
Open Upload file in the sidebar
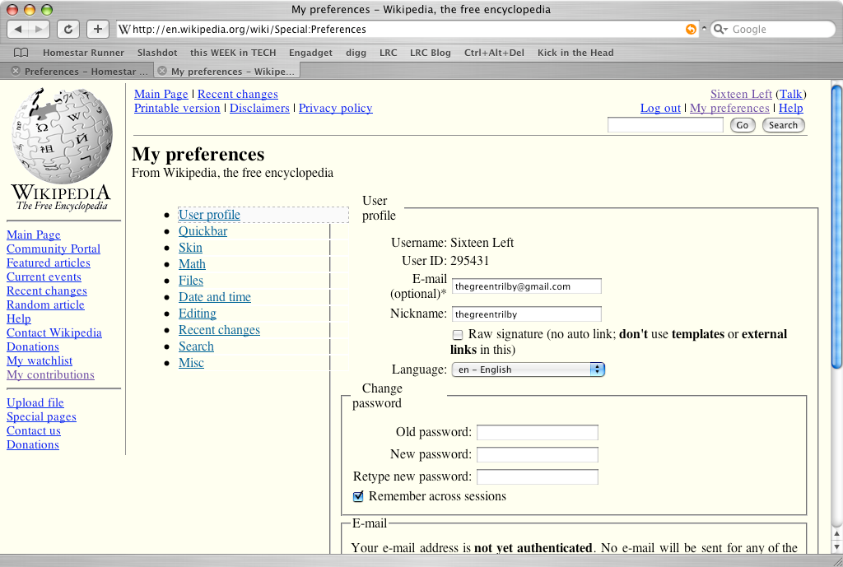(x=35, y=402)
